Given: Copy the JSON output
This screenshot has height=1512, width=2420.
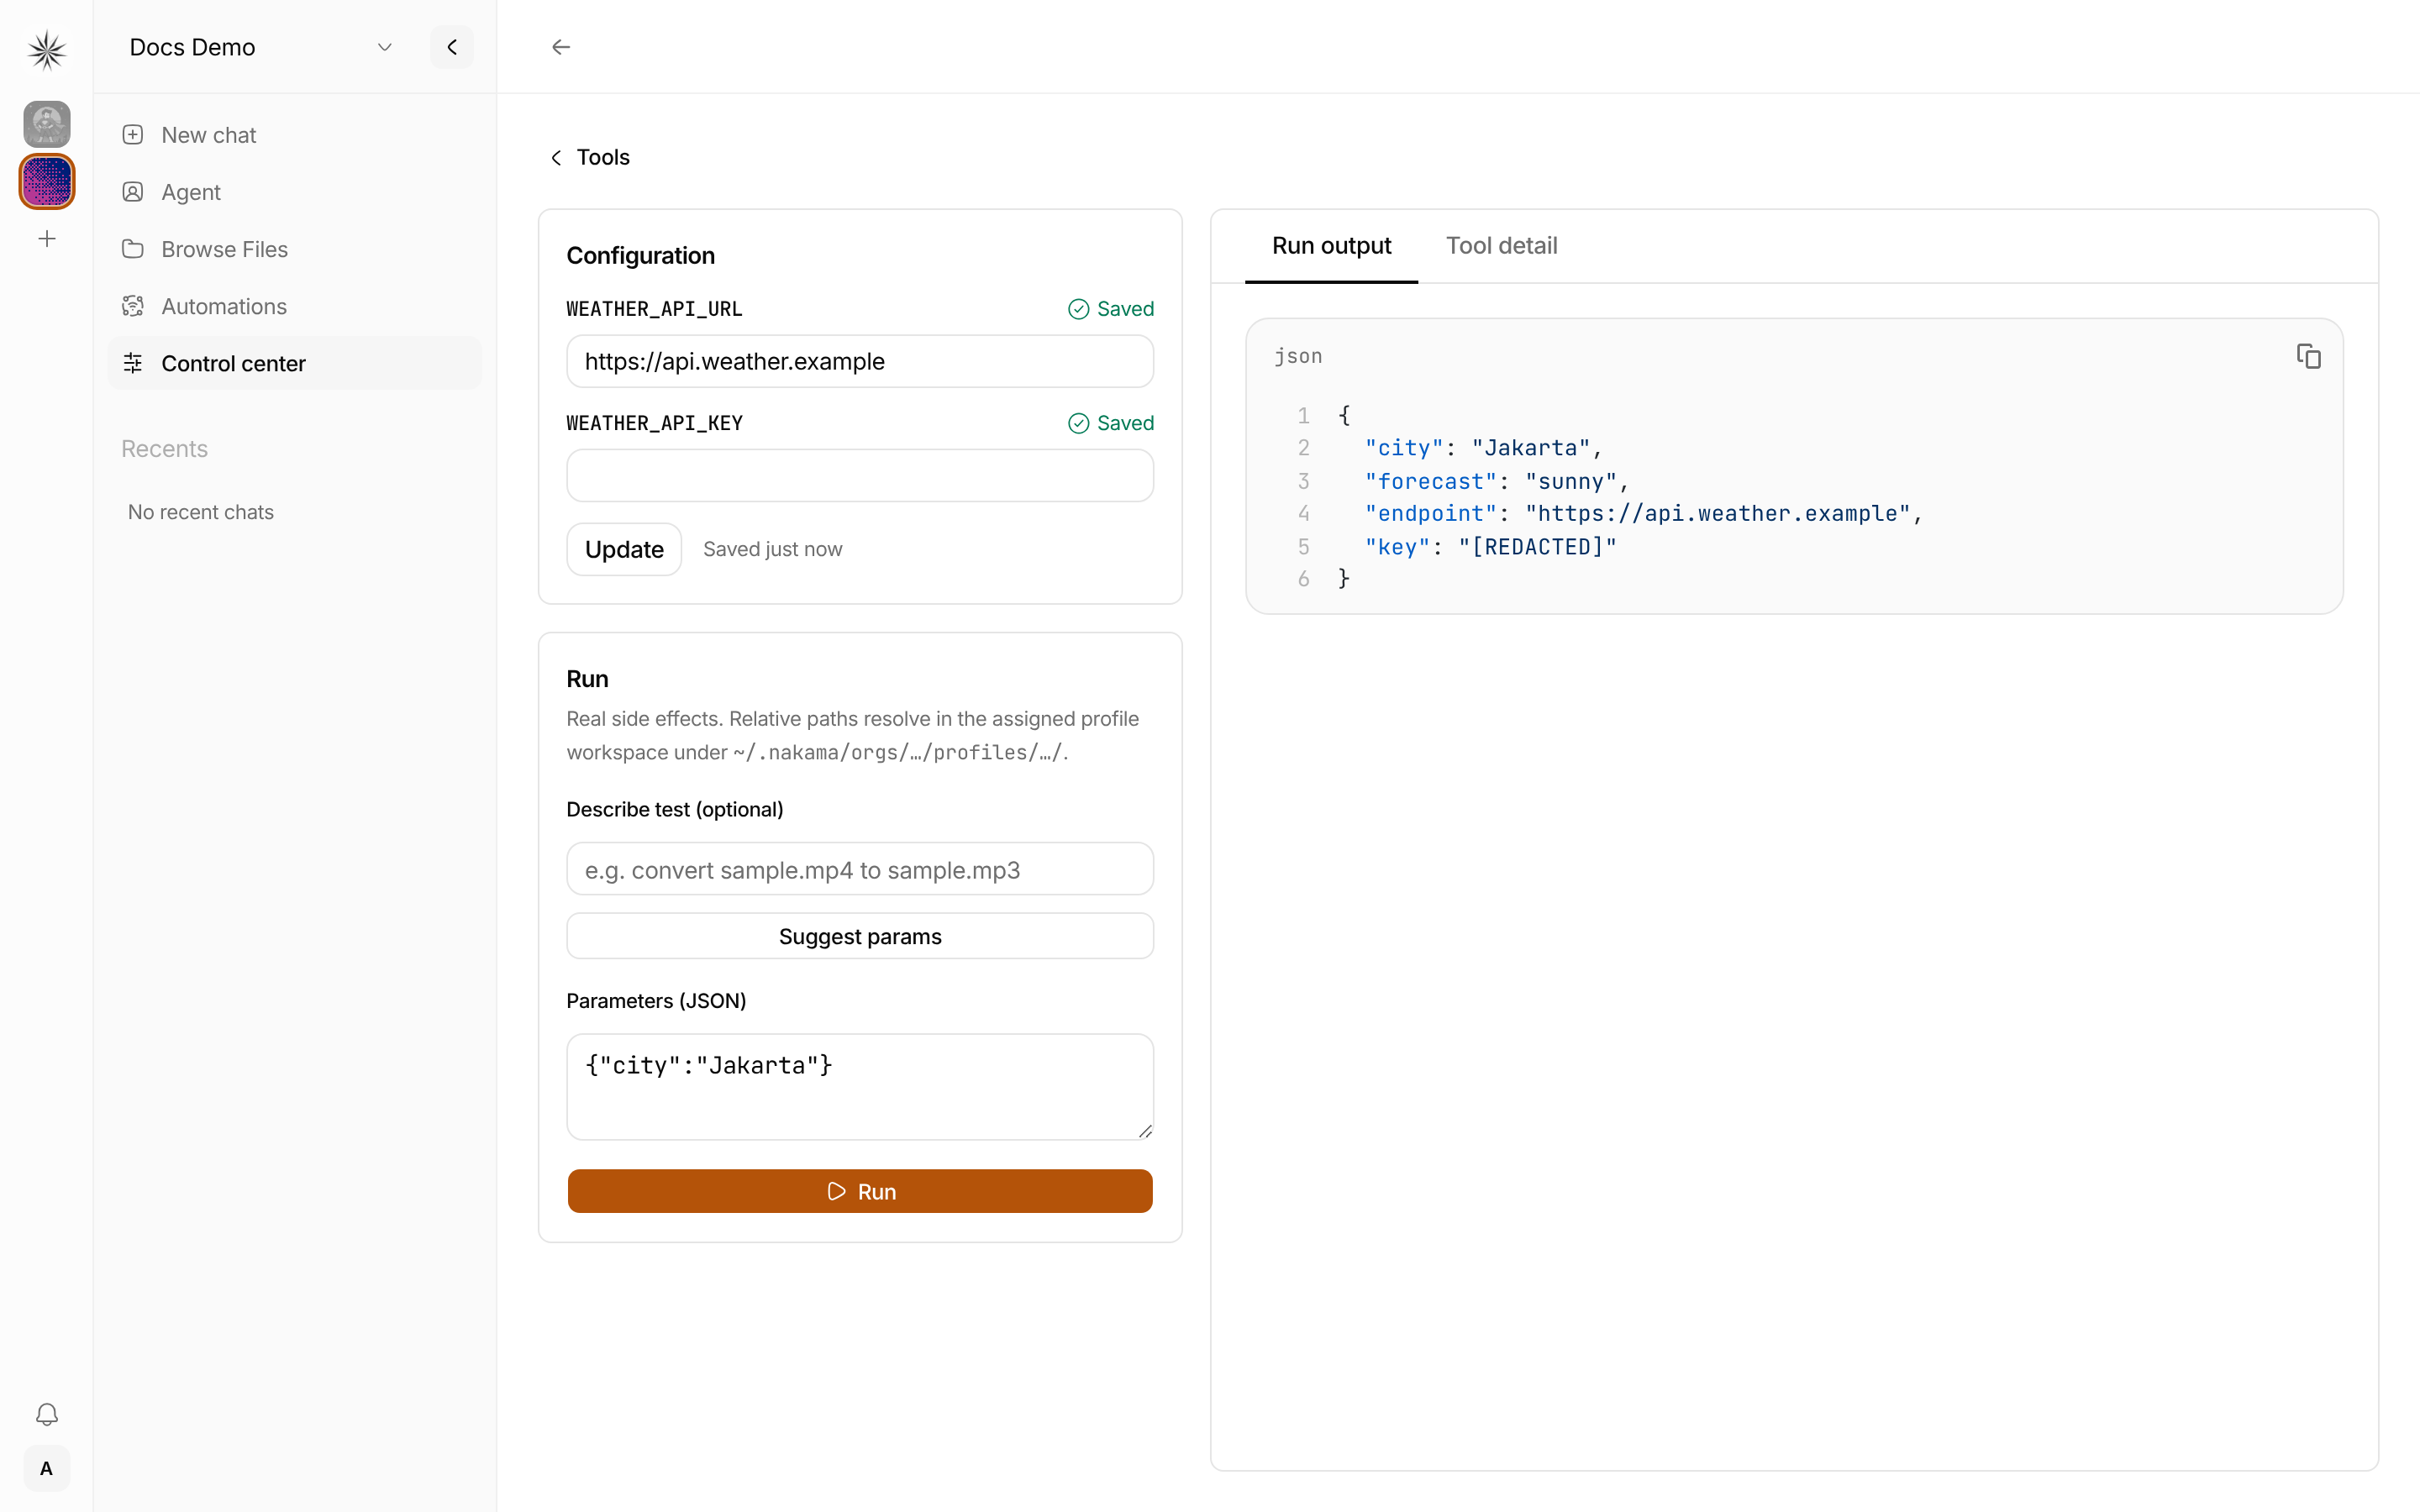Looking at the screenshot, I should pyautogui.click(x=2308, y=356).
